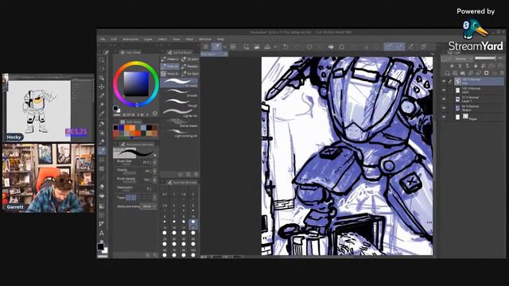Select the gradient tool in tool palette
509x286 pixels.
point(102,207)
